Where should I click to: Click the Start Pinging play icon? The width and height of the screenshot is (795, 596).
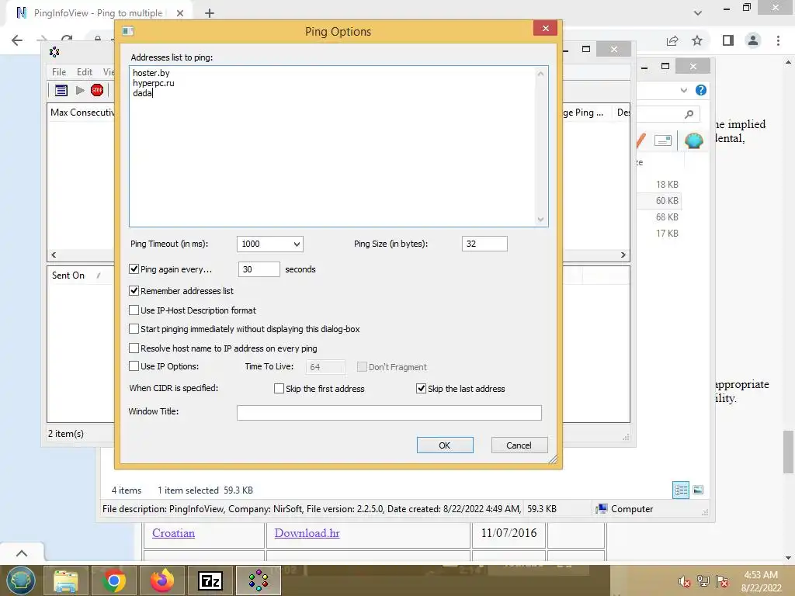(80, 91)
